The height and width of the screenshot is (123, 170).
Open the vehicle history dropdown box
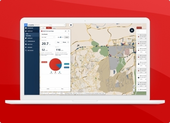[55, 34]
